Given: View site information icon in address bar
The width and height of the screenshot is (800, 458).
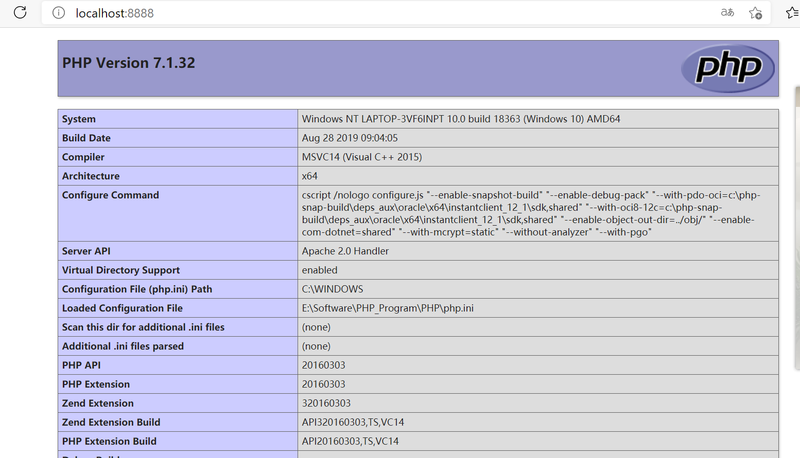Looking at the screenshot, I should [59, 13].
